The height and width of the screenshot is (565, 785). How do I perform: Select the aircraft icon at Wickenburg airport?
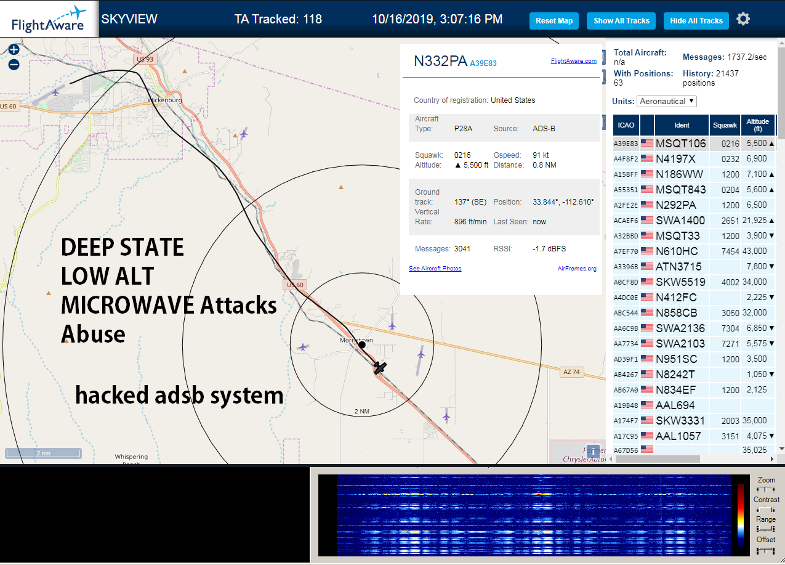56,92
